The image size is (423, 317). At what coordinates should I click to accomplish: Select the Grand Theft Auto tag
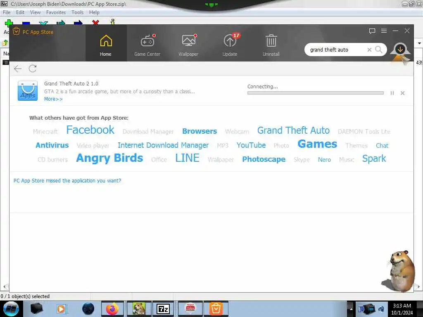pyautogui.click(x=294, y=130)
